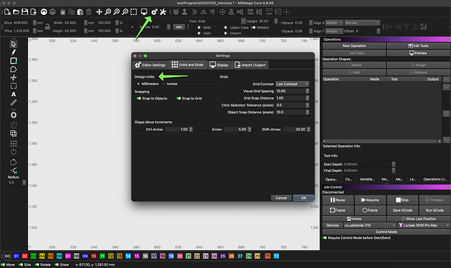Toggle Snap to Grid switch
This screenshot has width=451, height=268.
[178, 98]
